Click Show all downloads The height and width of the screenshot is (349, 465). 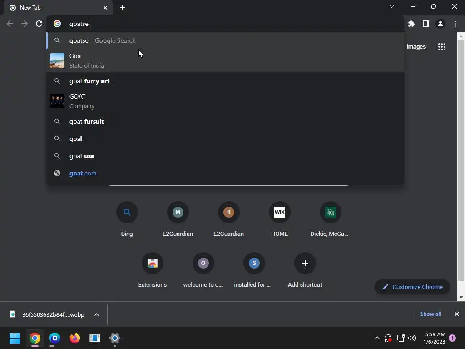430,314
